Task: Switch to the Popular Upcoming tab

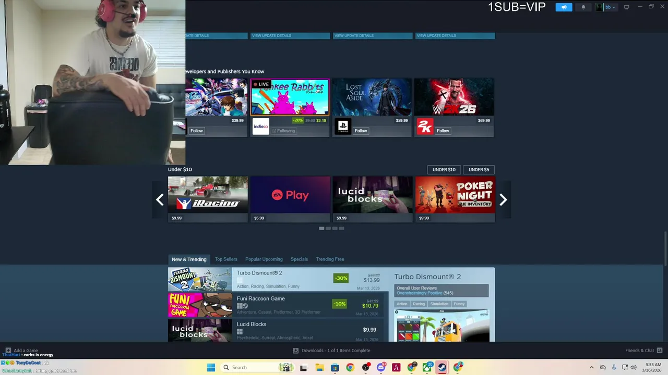Action: [x=264, y=259]
